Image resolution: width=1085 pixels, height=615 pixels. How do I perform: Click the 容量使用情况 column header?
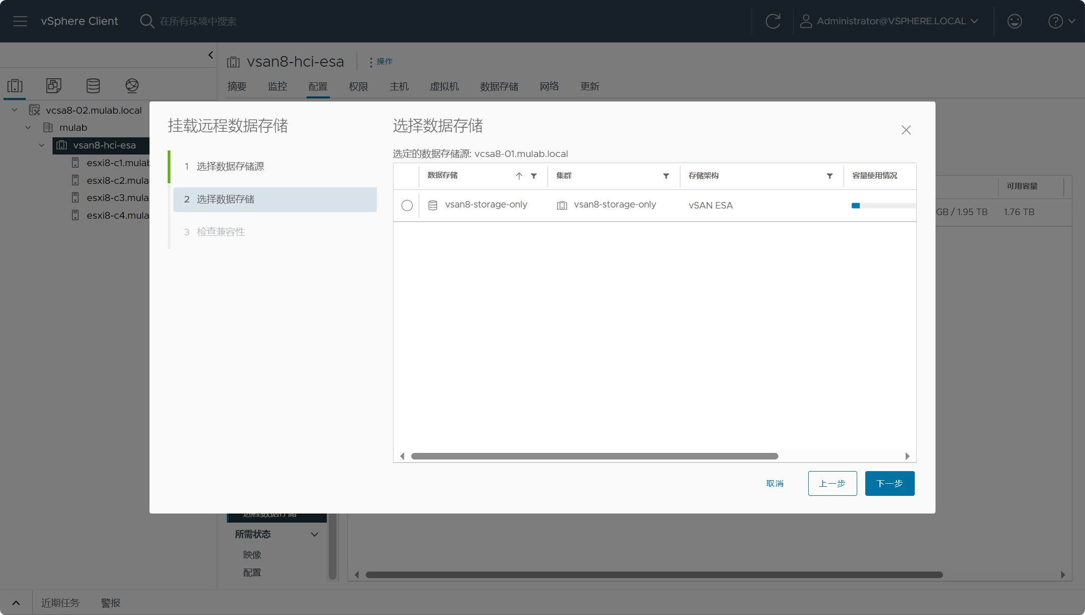875,176
